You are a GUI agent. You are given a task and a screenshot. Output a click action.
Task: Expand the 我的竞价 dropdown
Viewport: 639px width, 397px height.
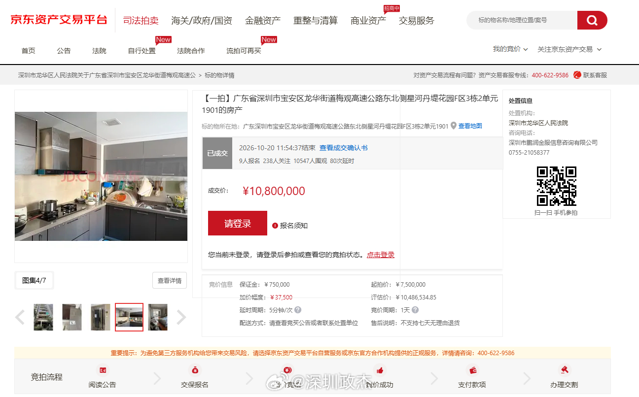(x=510, y=49)
